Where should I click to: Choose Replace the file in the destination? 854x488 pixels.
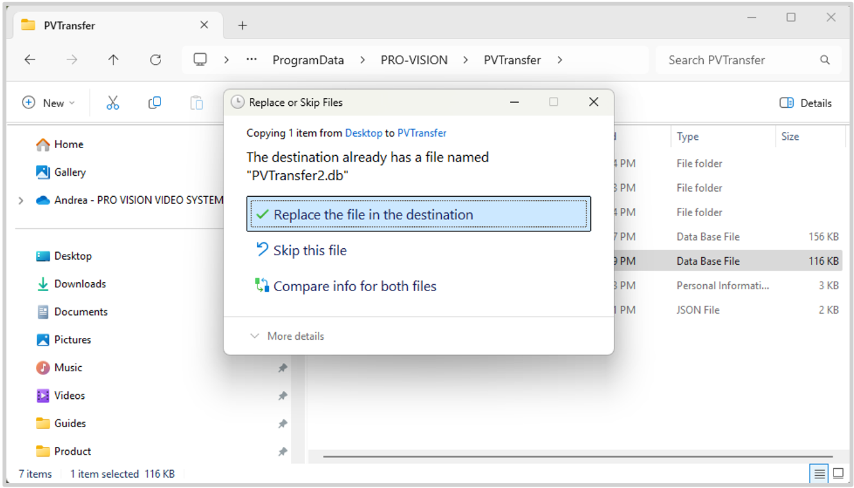[419, 215]
